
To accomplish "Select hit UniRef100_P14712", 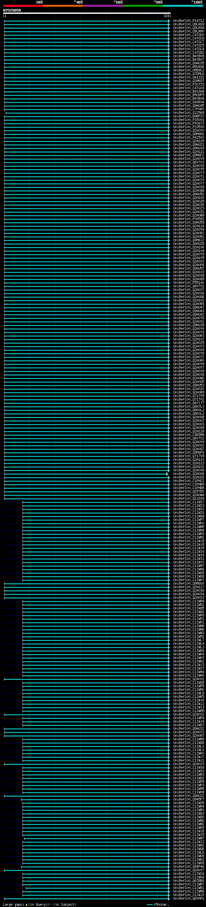I will tap(189, 21).
